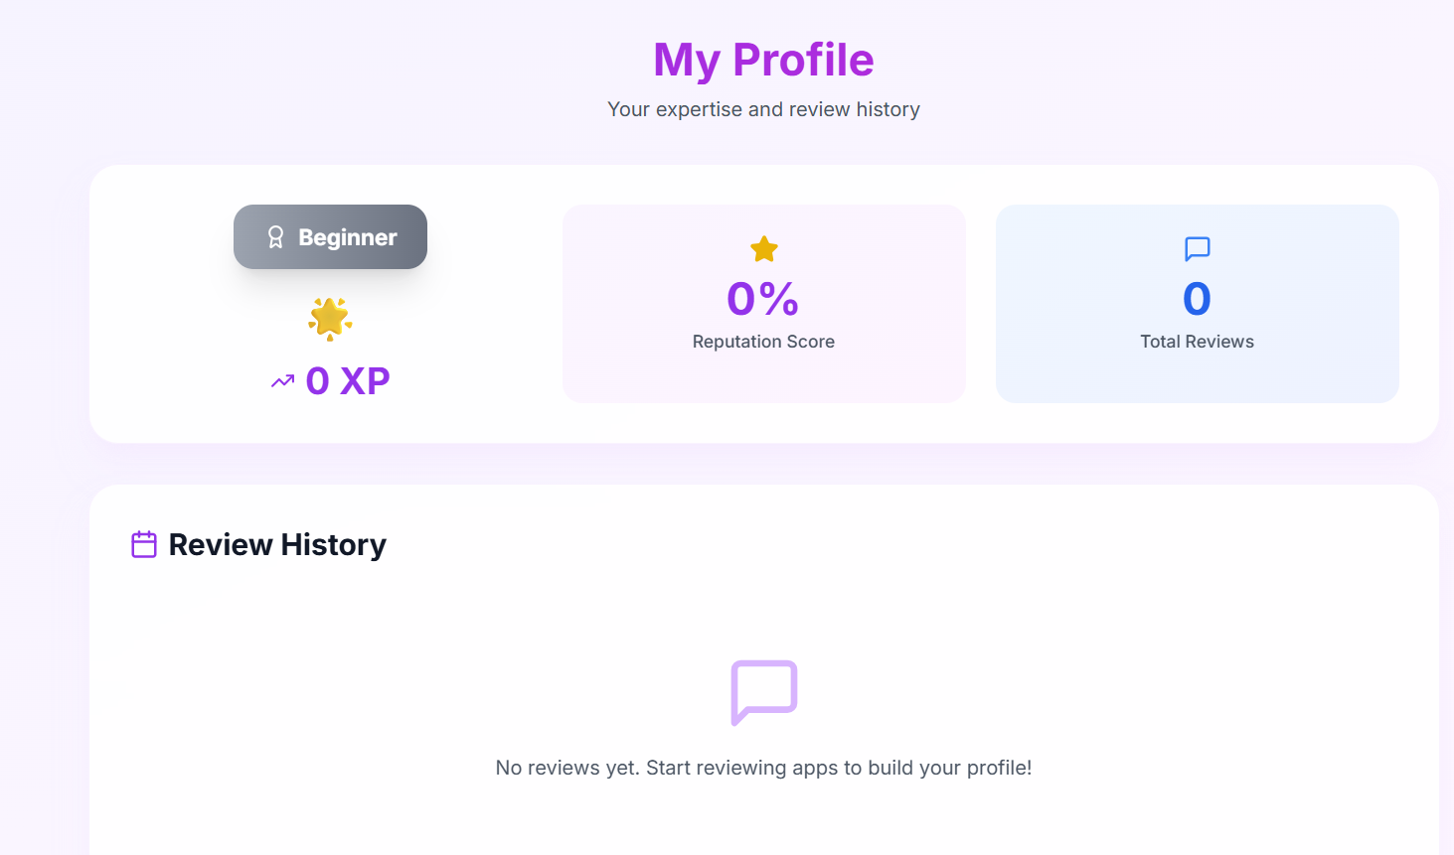Click the starburst XP icon
This screenshot has width=1454, height=855.
click(329, 318)
